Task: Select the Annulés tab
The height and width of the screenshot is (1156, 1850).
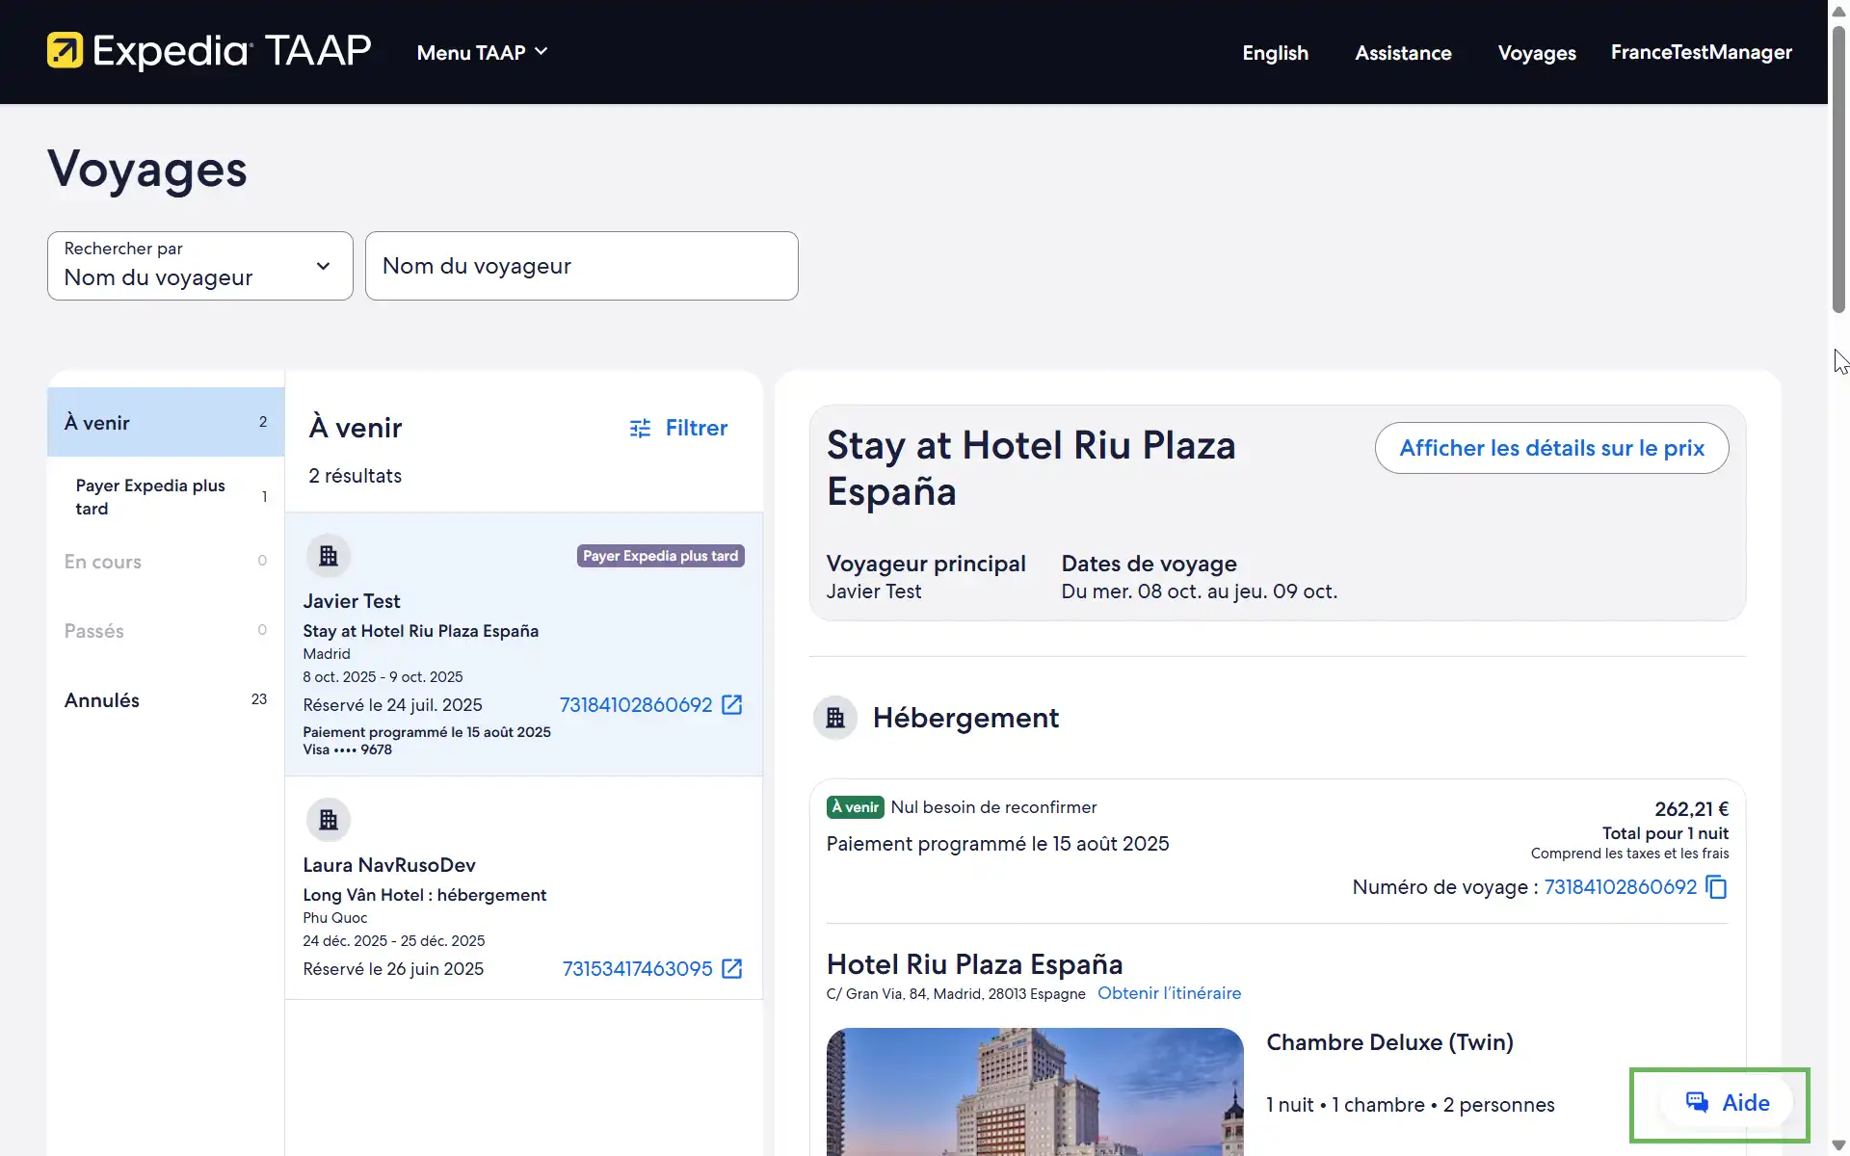Action: click(x=166, y=700)
